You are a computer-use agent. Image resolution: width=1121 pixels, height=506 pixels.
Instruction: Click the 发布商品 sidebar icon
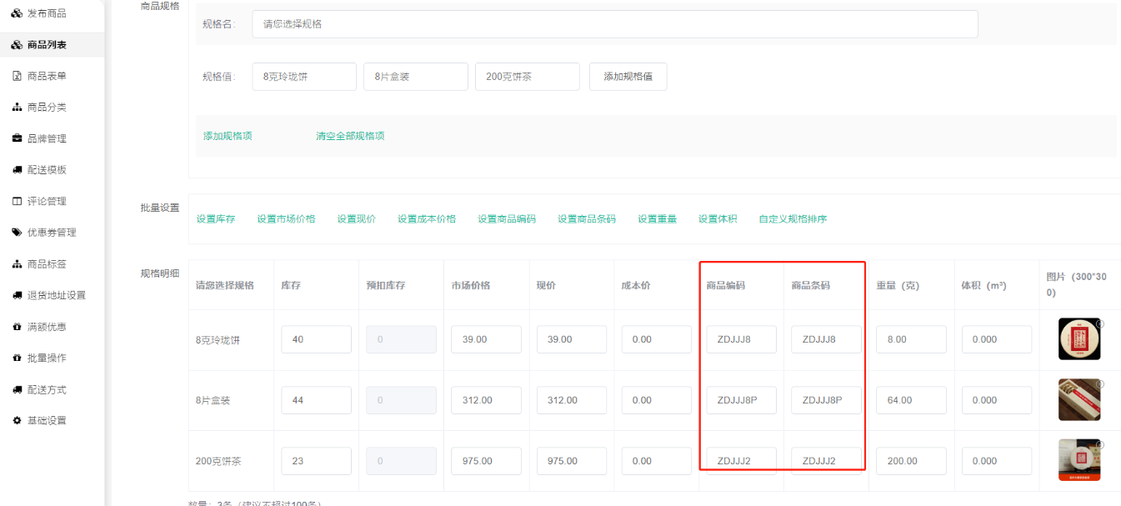tap(17, 13)
